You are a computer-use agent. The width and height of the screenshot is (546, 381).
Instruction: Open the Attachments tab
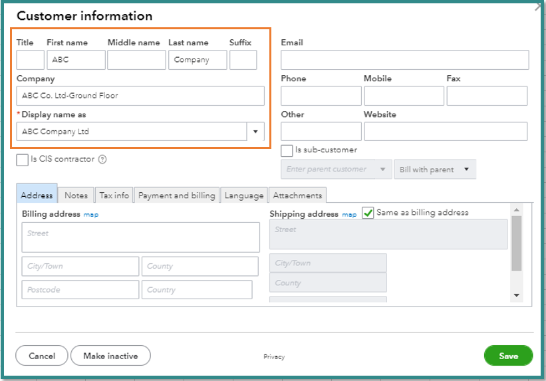click(297, 195)
